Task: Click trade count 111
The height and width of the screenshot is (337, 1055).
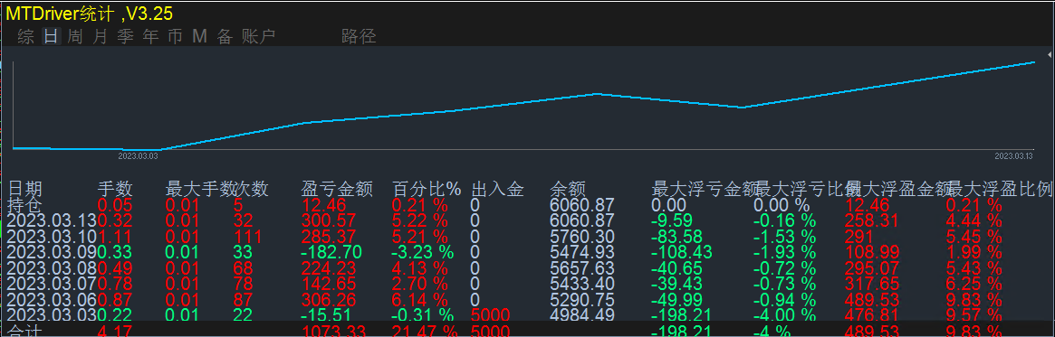Action: (247, 237)
